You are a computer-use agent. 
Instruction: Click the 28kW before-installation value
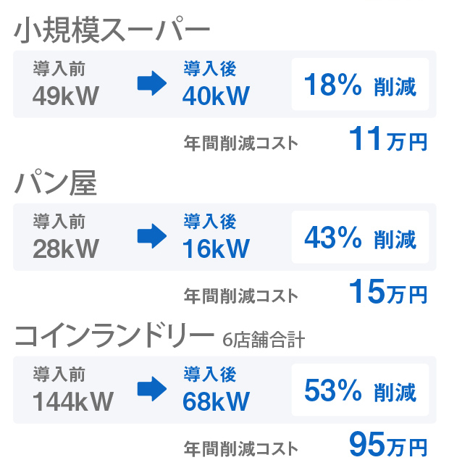point(66,248)
